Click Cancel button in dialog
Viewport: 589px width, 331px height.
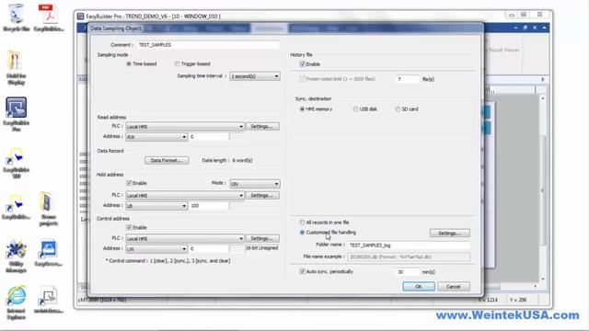coord(454,286)
